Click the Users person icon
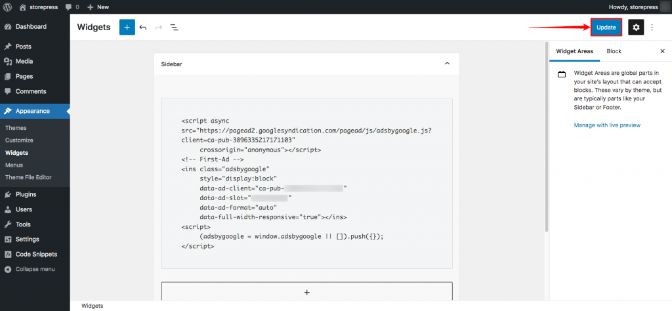The image size is (672, 311). click(x=8, y=209)
